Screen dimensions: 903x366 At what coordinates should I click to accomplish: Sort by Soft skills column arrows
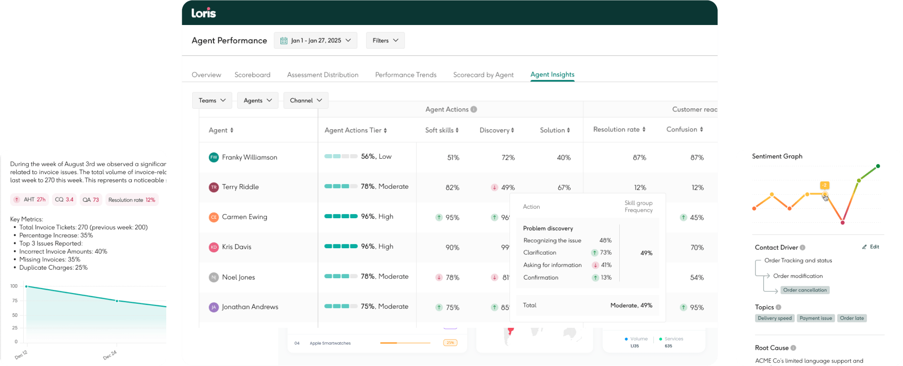(457, 130)
